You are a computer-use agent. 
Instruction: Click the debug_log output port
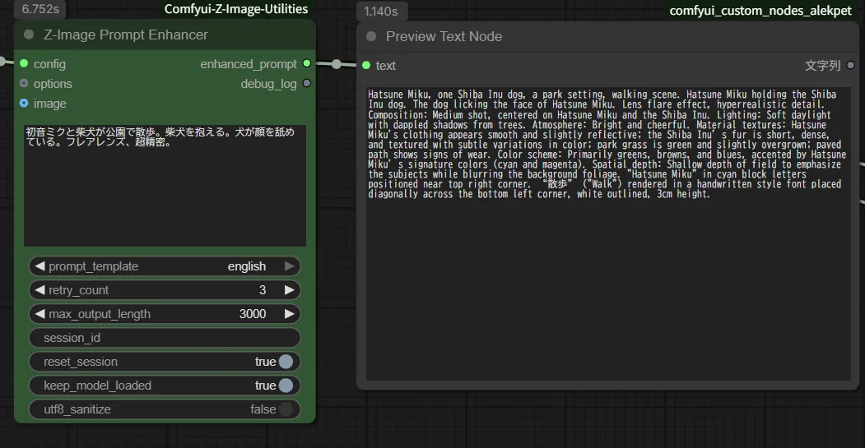(x=307, y=83)
